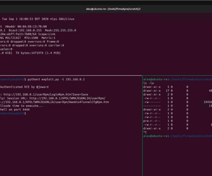Open the LoginRpm.htm?Save=Save URL
This screenshot has height=176, width=212.
(46, 94)
